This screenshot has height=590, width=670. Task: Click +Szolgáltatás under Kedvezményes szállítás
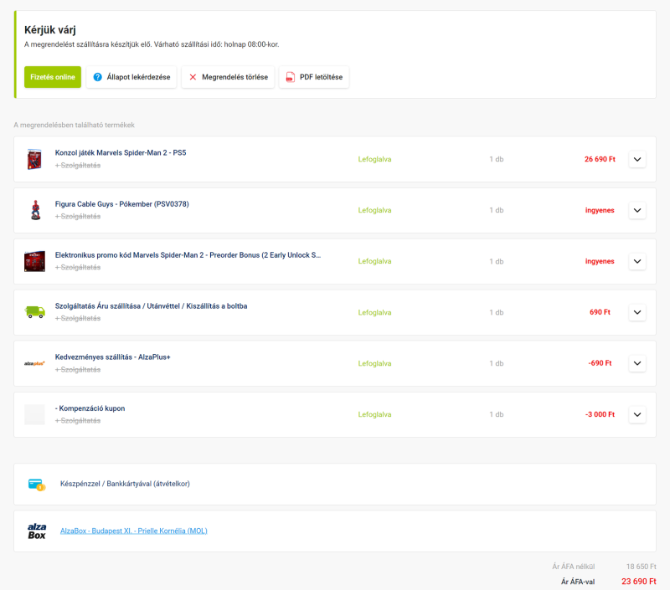(x=78, y=370)
